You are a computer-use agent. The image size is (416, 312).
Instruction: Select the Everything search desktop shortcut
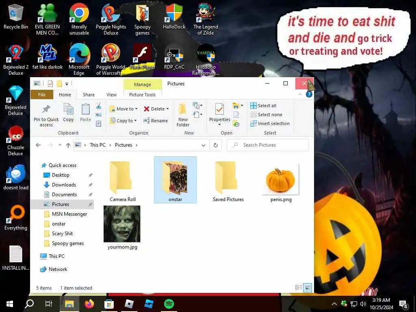pos(16,218)
